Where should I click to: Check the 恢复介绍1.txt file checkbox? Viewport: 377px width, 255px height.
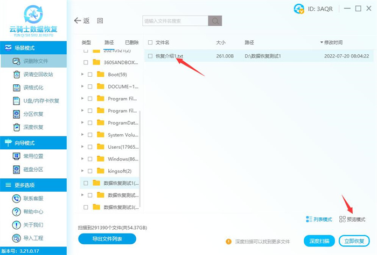click(150, 56)
